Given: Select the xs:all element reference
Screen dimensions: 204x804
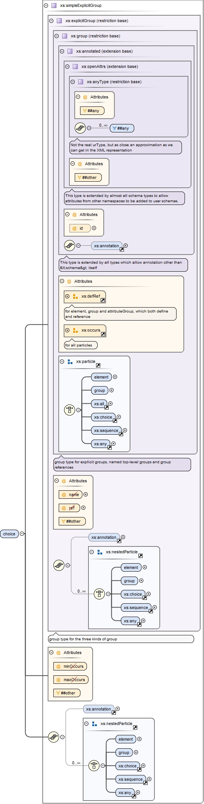Looking at the screenshot, I should click(99, 404).
